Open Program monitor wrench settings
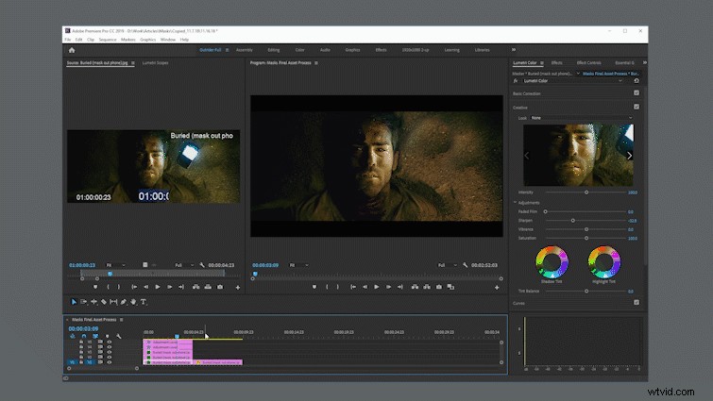713x401 pixels. pos(465,265)
